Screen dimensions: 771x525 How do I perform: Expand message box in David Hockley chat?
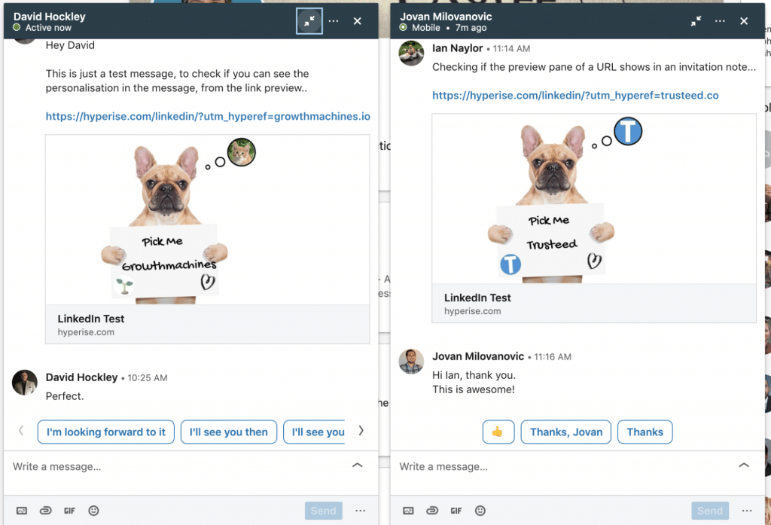(x=358, y=465)
